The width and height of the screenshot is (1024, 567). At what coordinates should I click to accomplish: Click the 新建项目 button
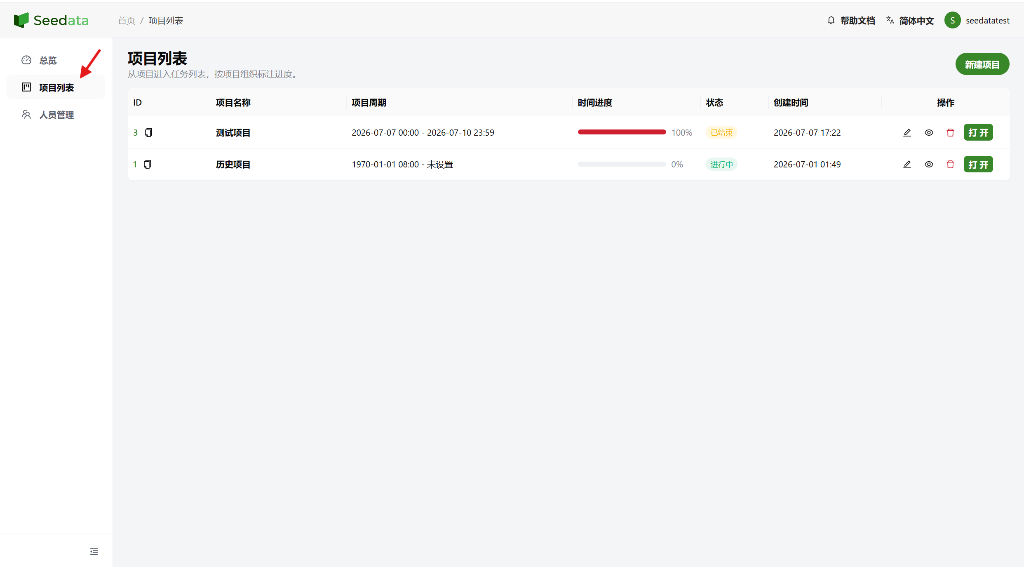tap(982, 64)
